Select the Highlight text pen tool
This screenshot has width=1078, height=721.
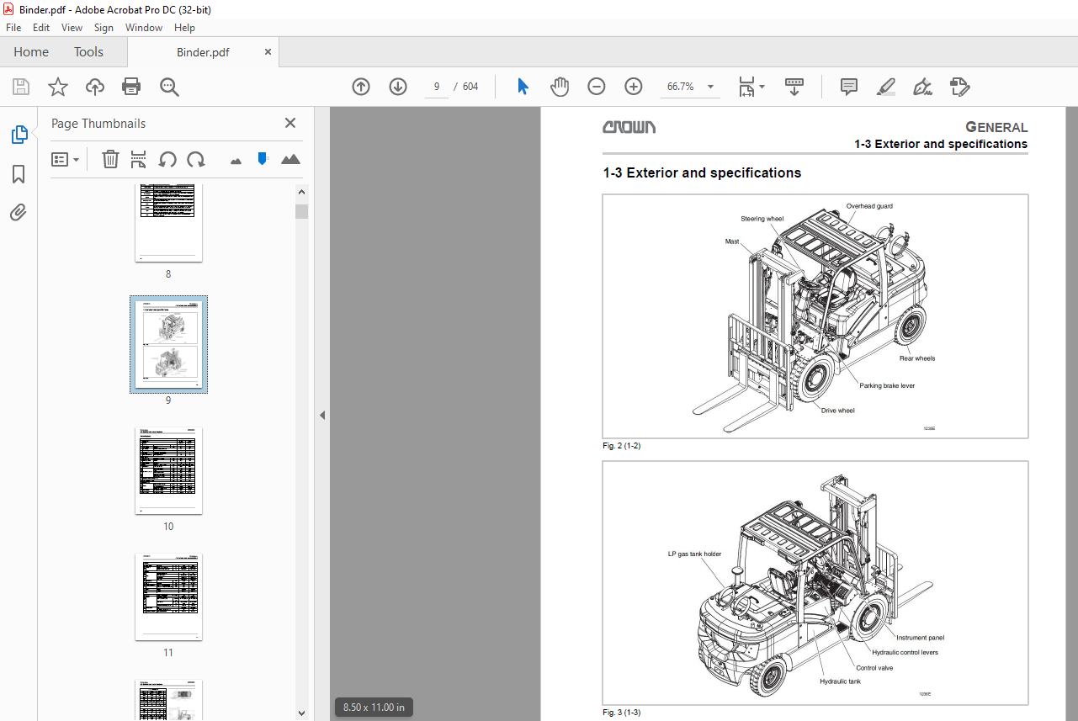(885, 87)
